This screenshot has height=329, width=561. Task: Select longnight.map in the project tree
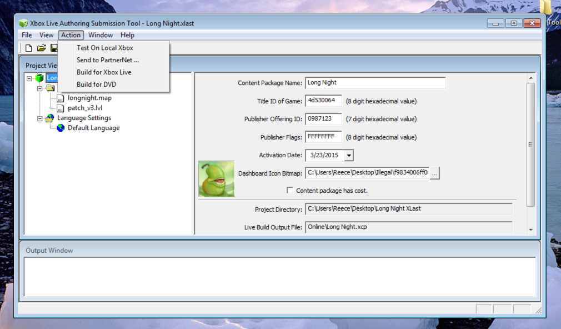[89, 98]
